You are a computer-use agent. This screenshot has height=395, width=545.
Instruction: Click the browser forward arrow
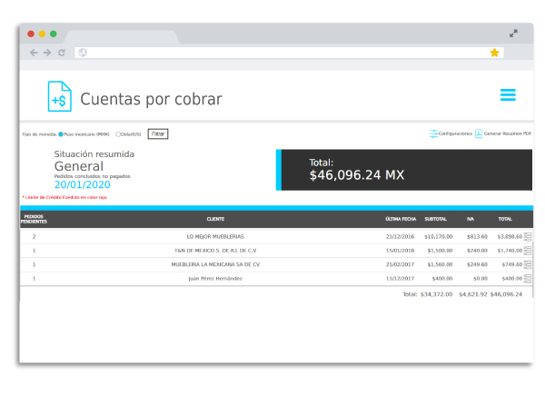pos(47,53)
